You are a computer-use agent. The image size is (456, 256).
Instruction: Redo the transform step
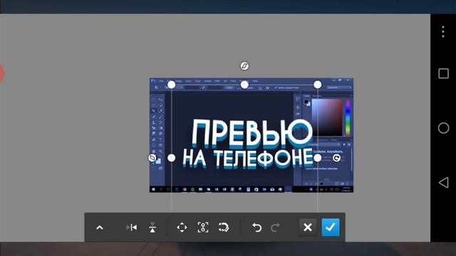click(x=276, y=228)
